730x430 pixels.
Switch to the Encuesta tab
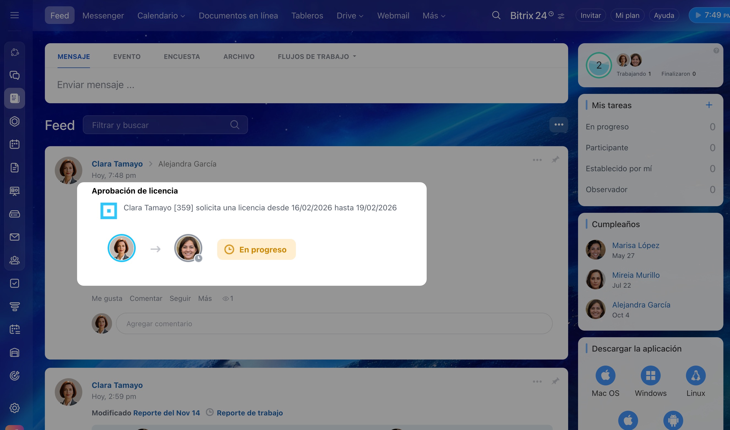[x=182, y=56]
